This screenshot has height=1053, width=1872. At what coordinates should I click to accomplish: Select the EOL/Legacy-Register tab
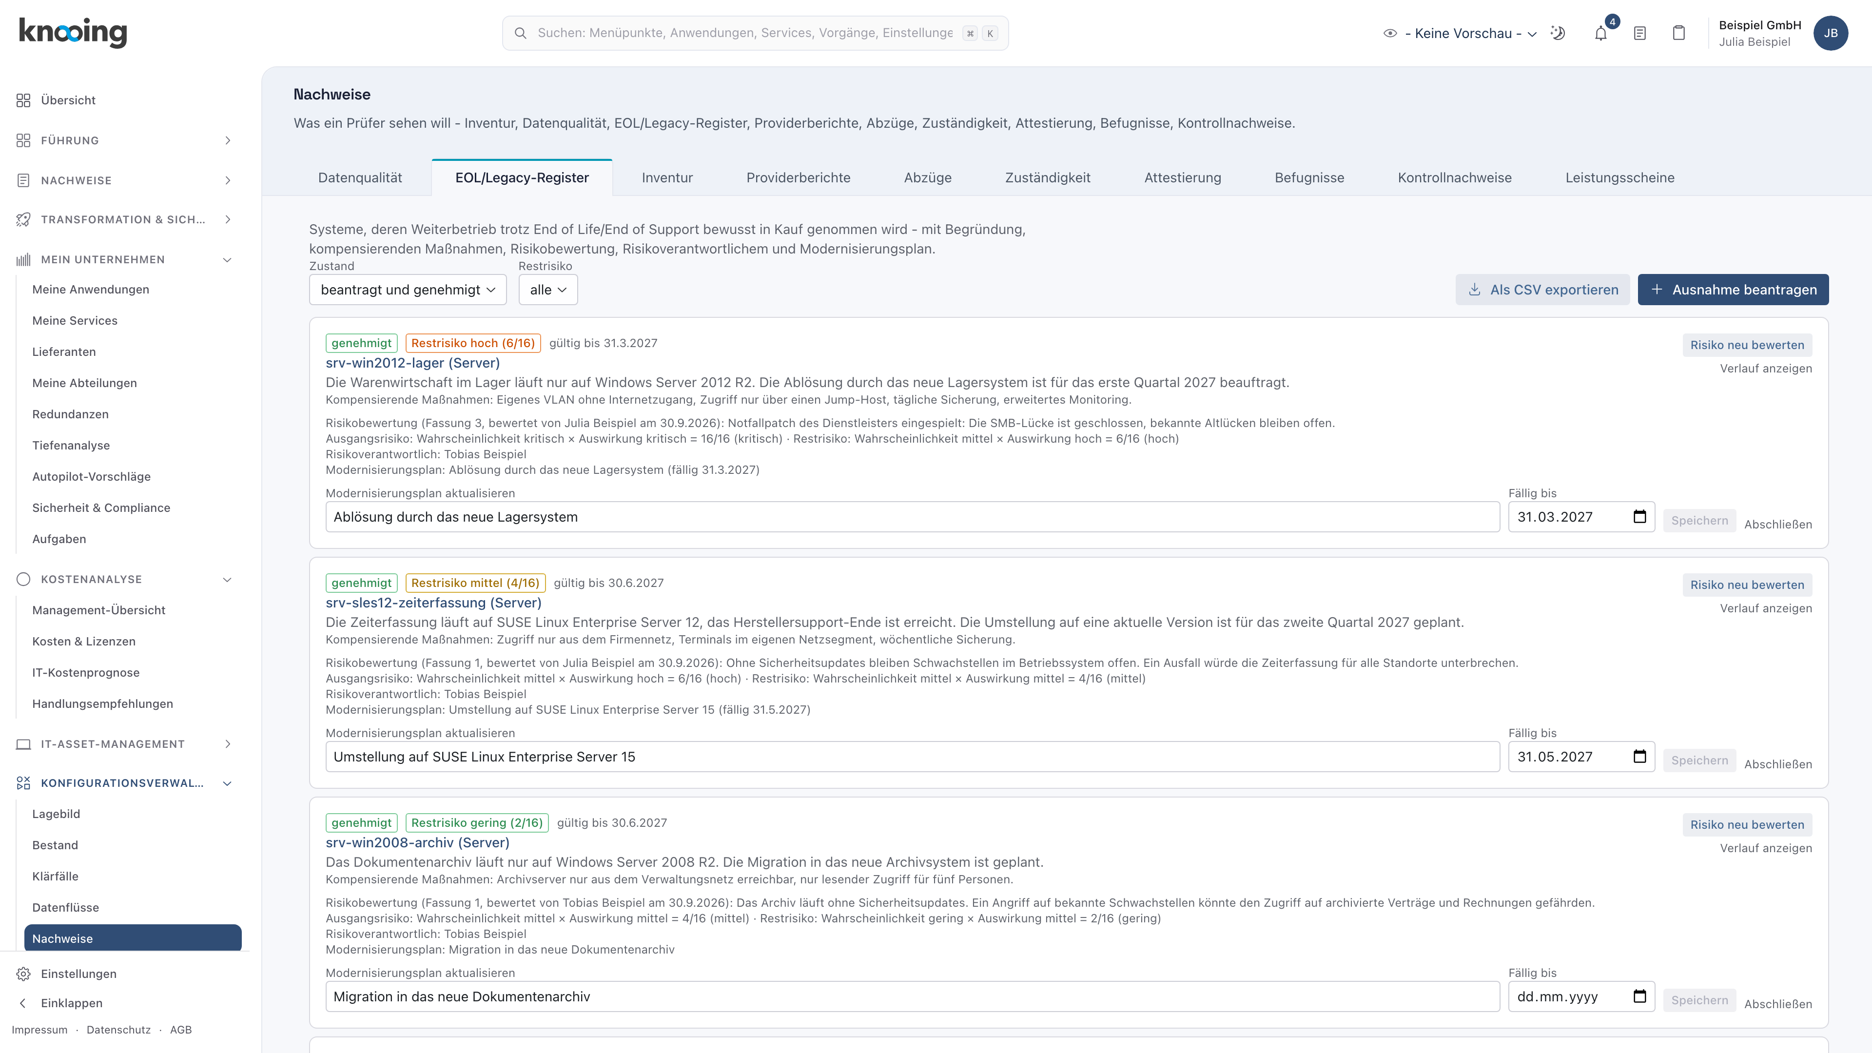[522, 178]
